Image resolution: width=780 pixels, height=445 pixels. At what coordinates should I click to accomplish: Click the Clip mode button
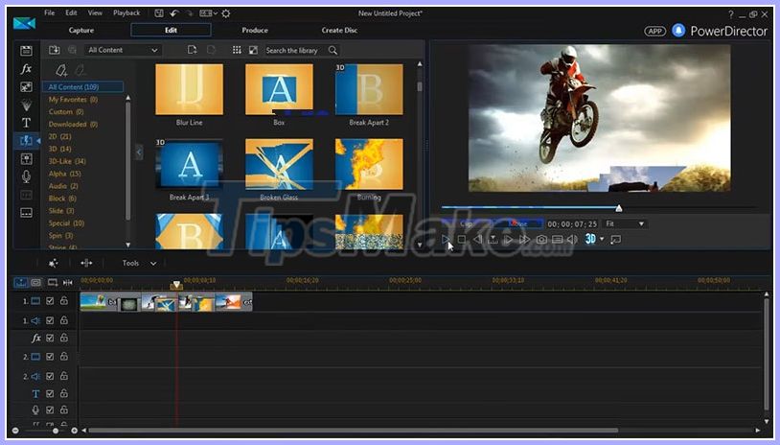pos(466,224)
